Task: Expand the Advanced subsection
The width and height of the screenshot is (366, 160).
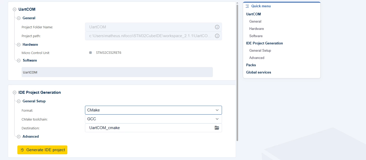Action: (x=19, y=137)
